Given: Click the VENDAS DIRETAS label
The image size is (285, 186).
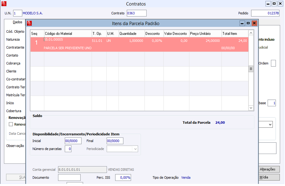Looking at the screenshot, I should [x=121, y=170].
